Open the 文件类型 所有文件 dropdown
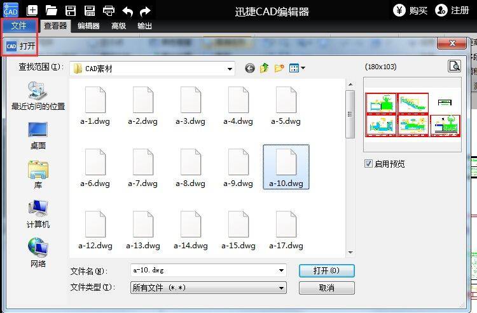 [x=209, y=288]
